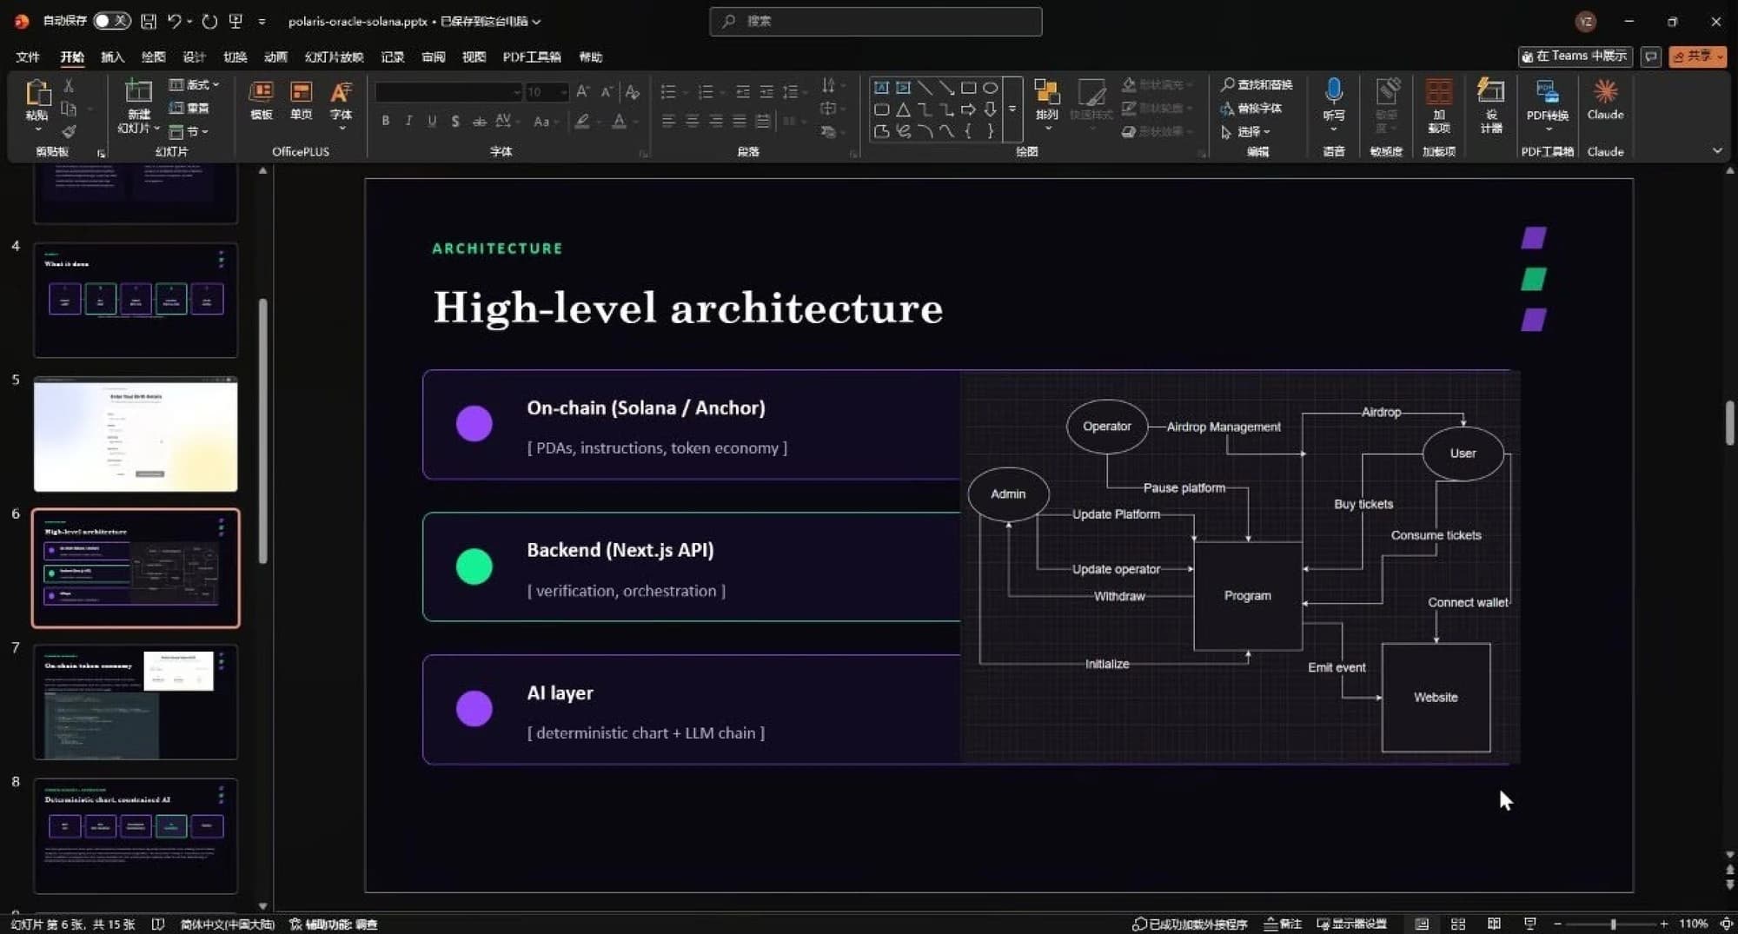Screen dimensions: 1738x934
Task: Click the Cut scissors icon
Action: click(x=69, y=85)
